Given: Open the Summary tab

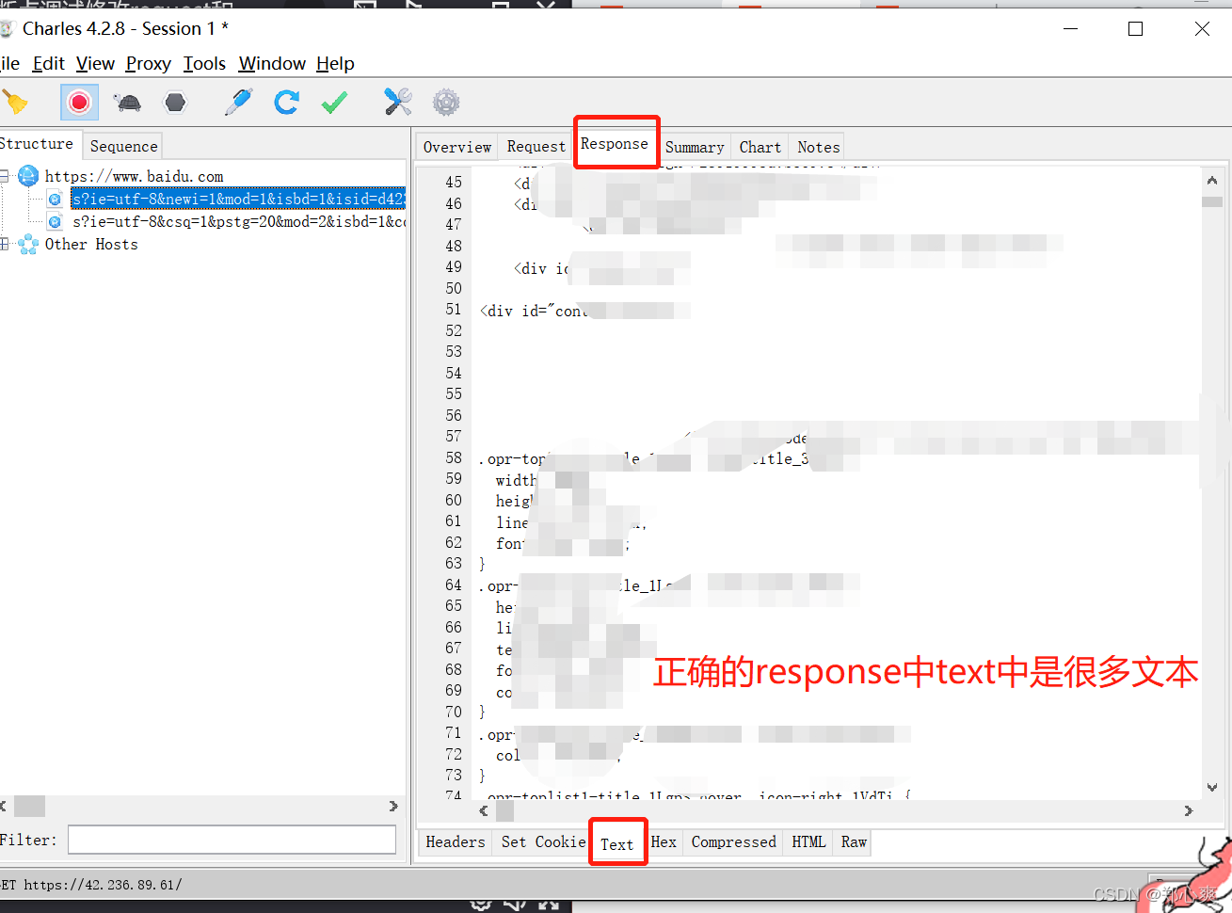Looking at the screenshot, I should (695, 147).
